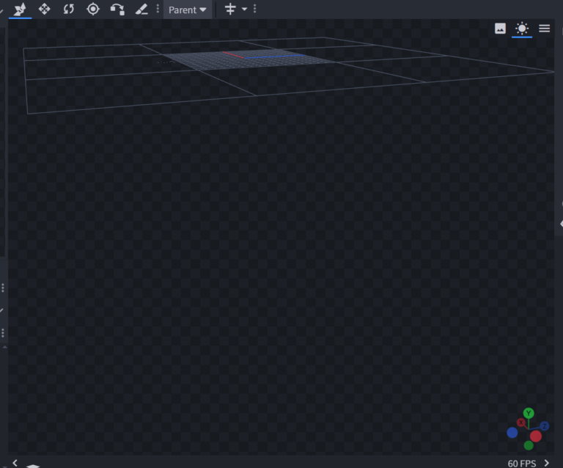Open the overflow dots after the alignment dropdown
This screenshot has height=468, width=563.
(x=255, y=9)
